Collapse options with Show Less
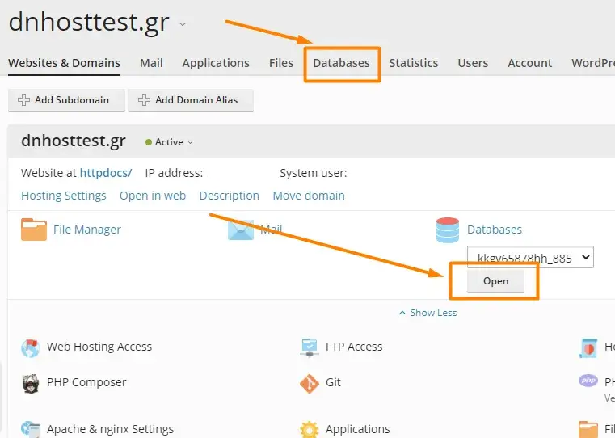This screenshot has height=438, width=615. tap(428, 313)
